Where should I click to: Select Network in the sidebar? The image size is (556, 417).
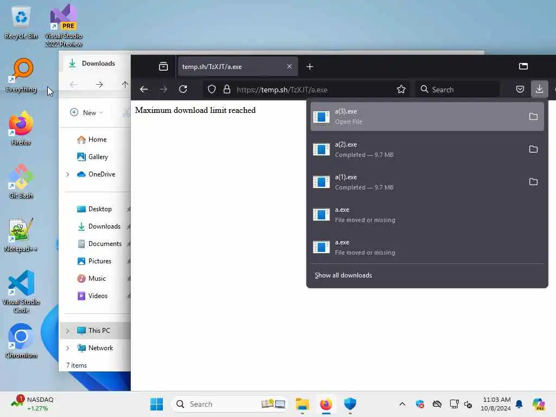(x=100, y=348)
